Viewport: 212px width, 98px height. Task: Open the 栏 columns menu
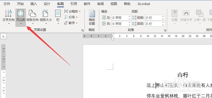[x=58, y=17]
